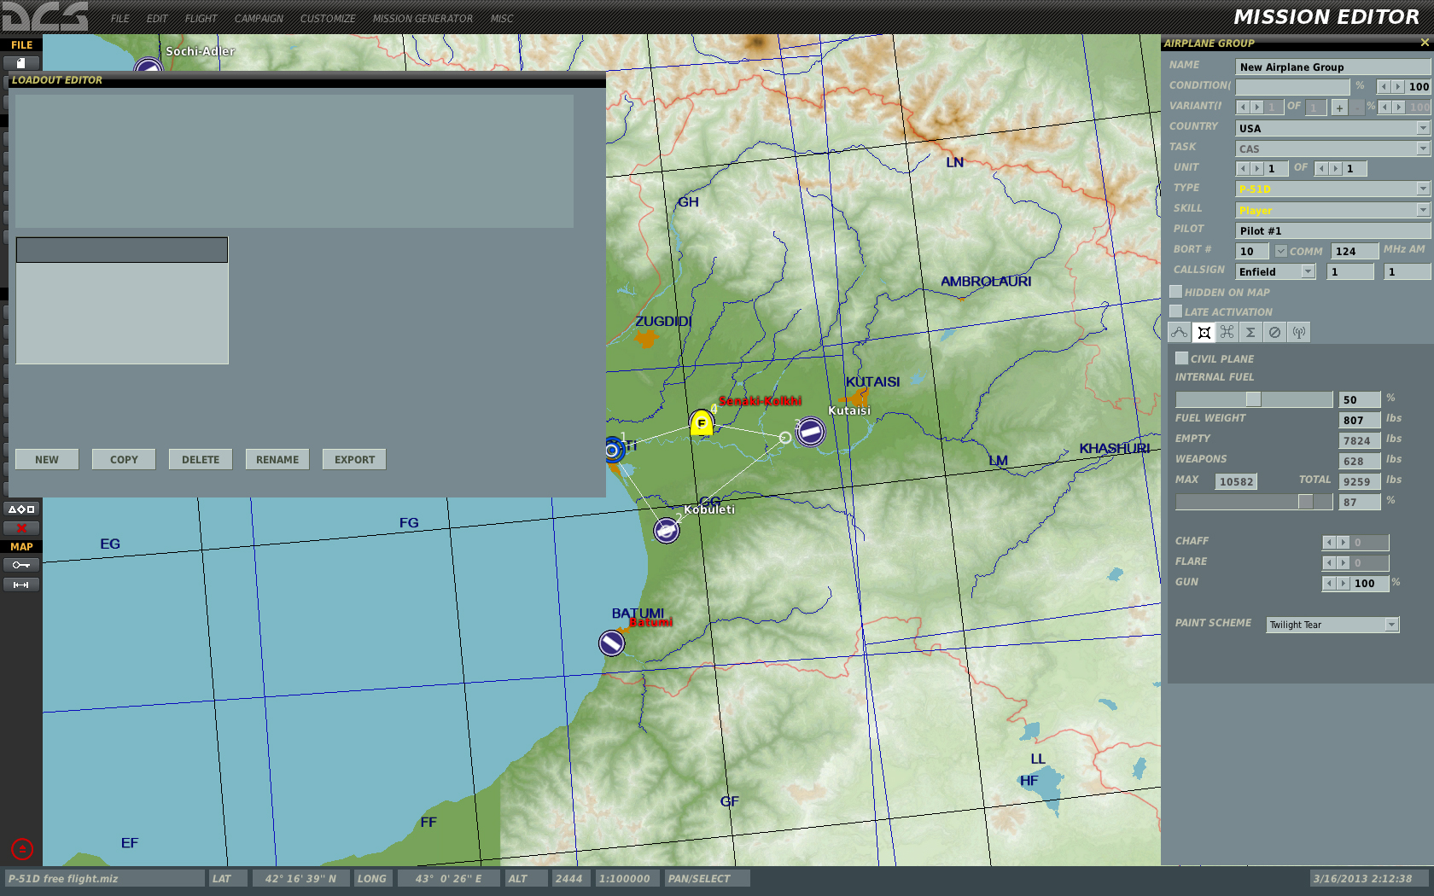Click the shapes template tool in left sidebar
Viewport: 1434px width, 896px height.
click(21, 509)
